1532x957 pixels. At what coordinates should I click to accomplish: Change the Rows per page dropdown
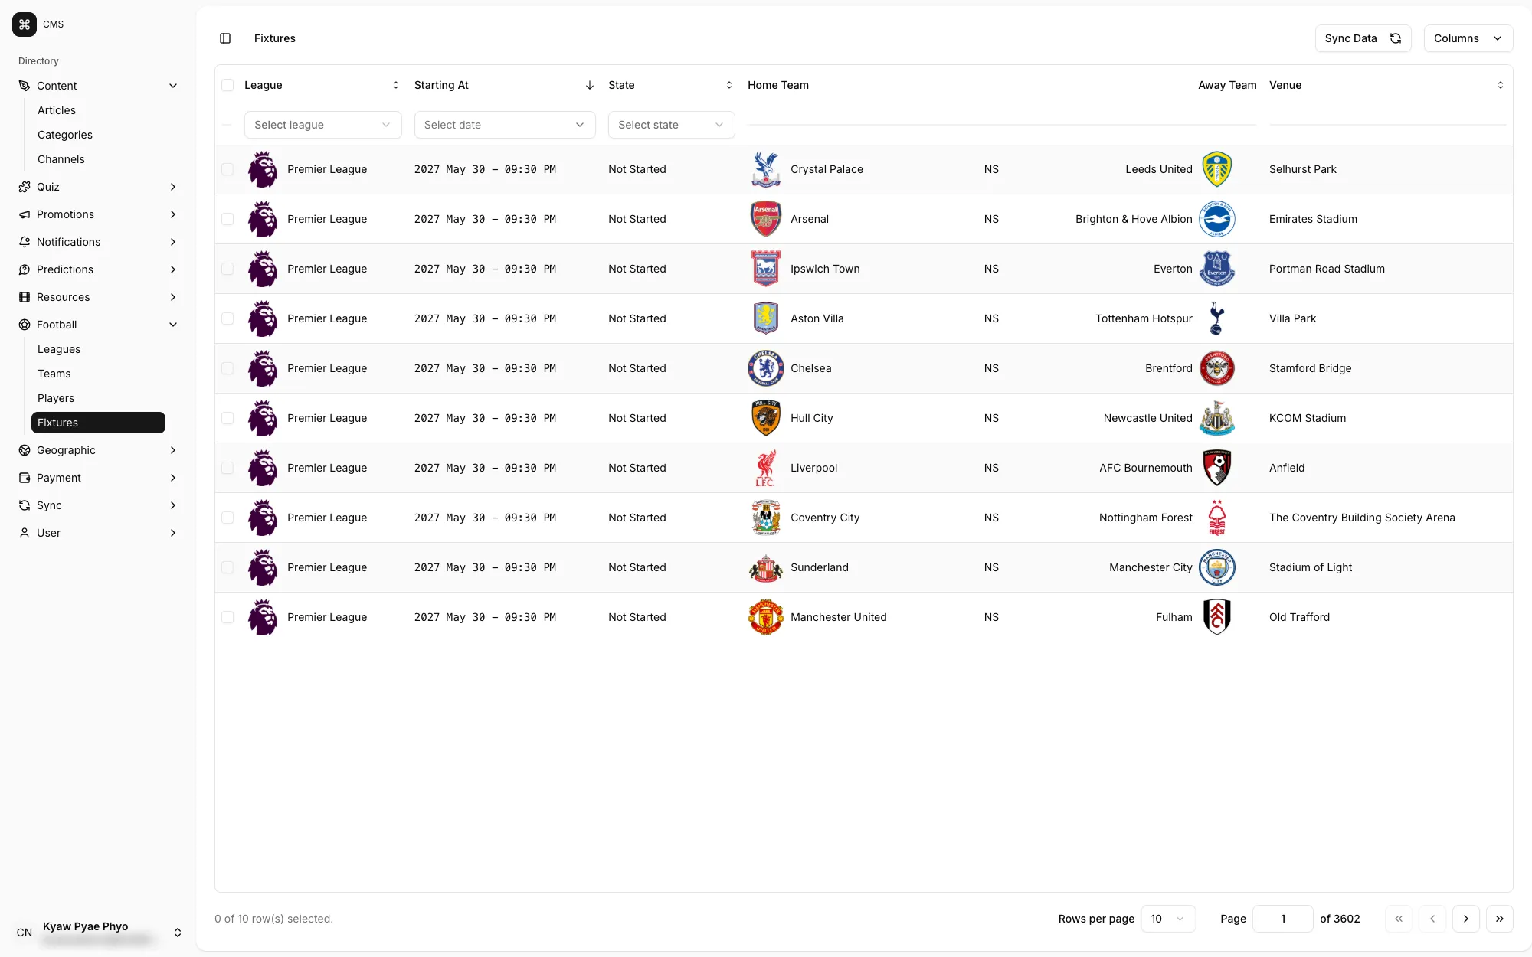pos(1168,919)
